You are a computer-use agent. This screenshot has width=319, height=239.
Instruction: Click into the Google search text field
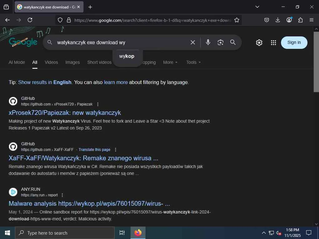(x=122, y=42)
